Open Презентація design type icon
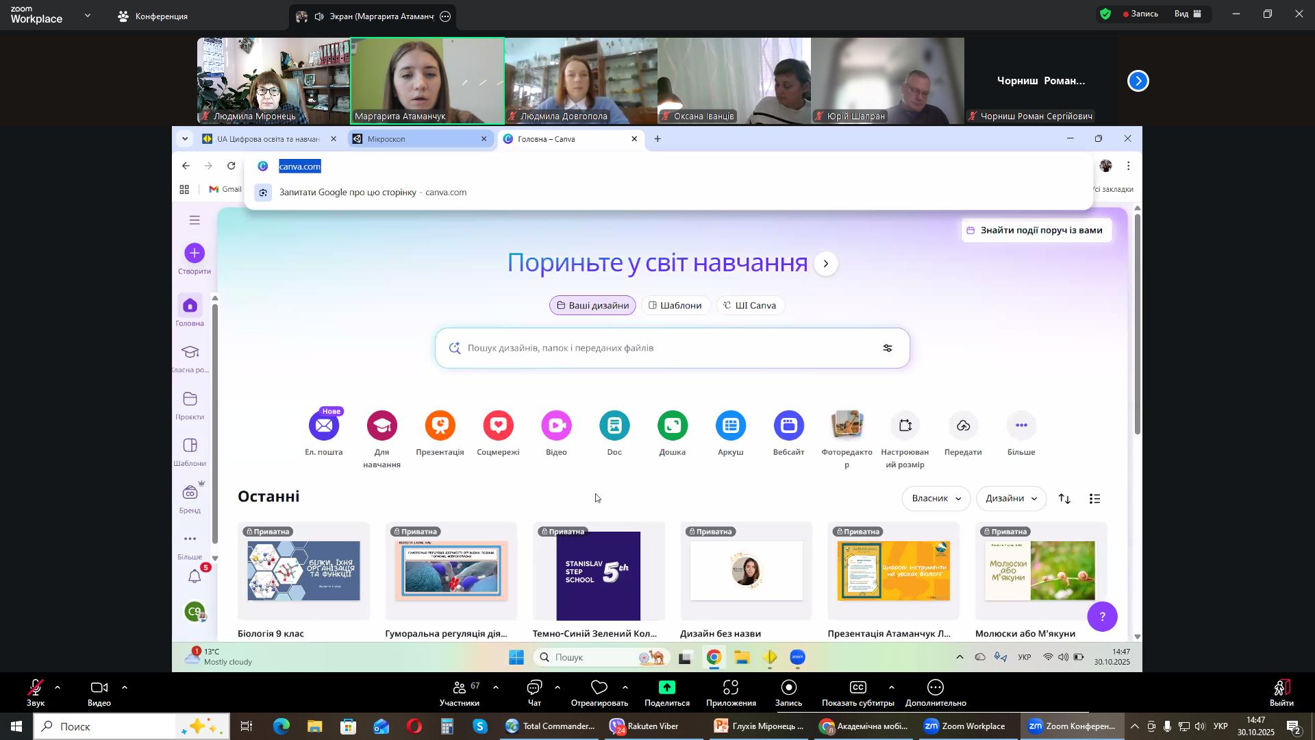This screenshot has height=740, width=1315. [440, 426]
